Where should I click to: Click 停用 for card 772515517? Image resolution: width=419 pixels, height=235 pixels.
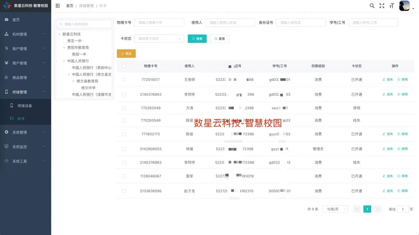pos(402,79)
